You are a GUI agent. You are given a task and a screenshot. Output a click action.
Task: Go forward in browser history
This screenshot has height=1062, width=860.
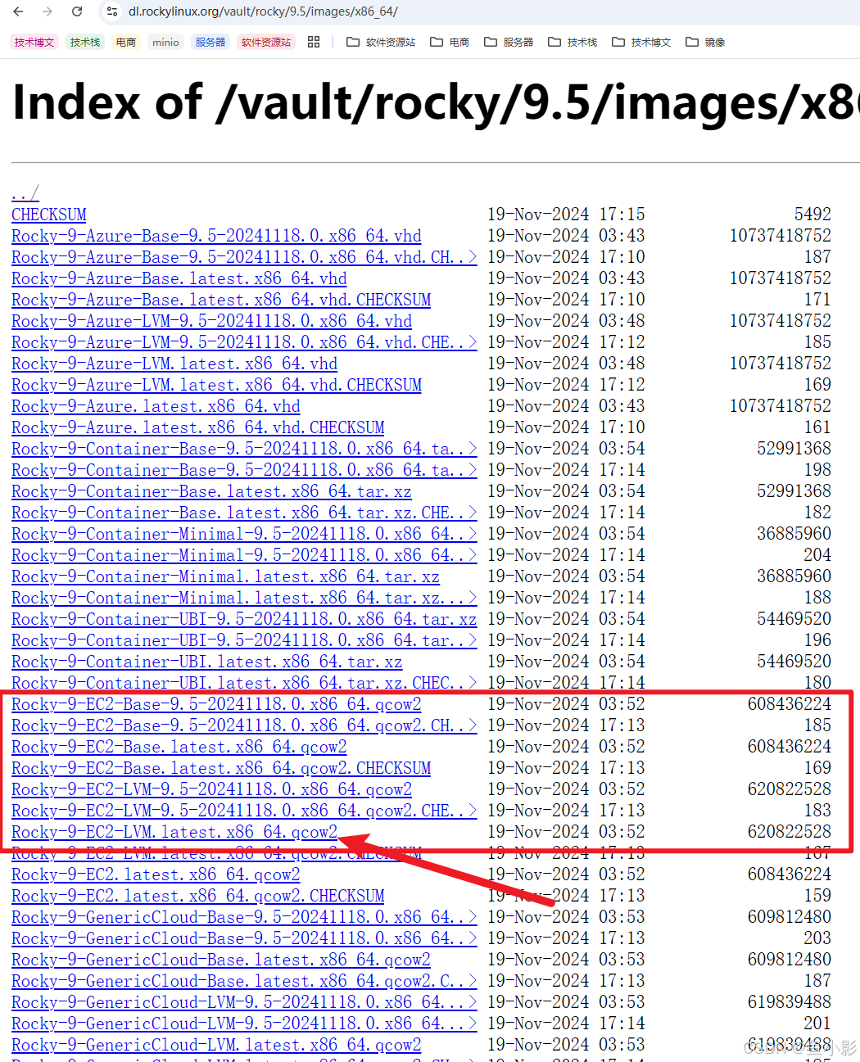[48, 11]
